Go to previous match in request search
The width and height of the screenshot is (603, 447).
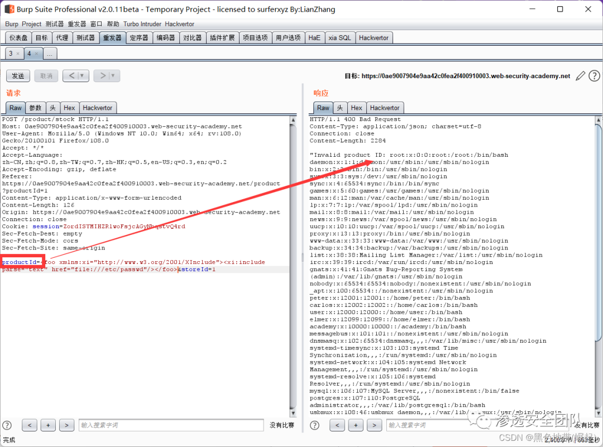(30, 425)
